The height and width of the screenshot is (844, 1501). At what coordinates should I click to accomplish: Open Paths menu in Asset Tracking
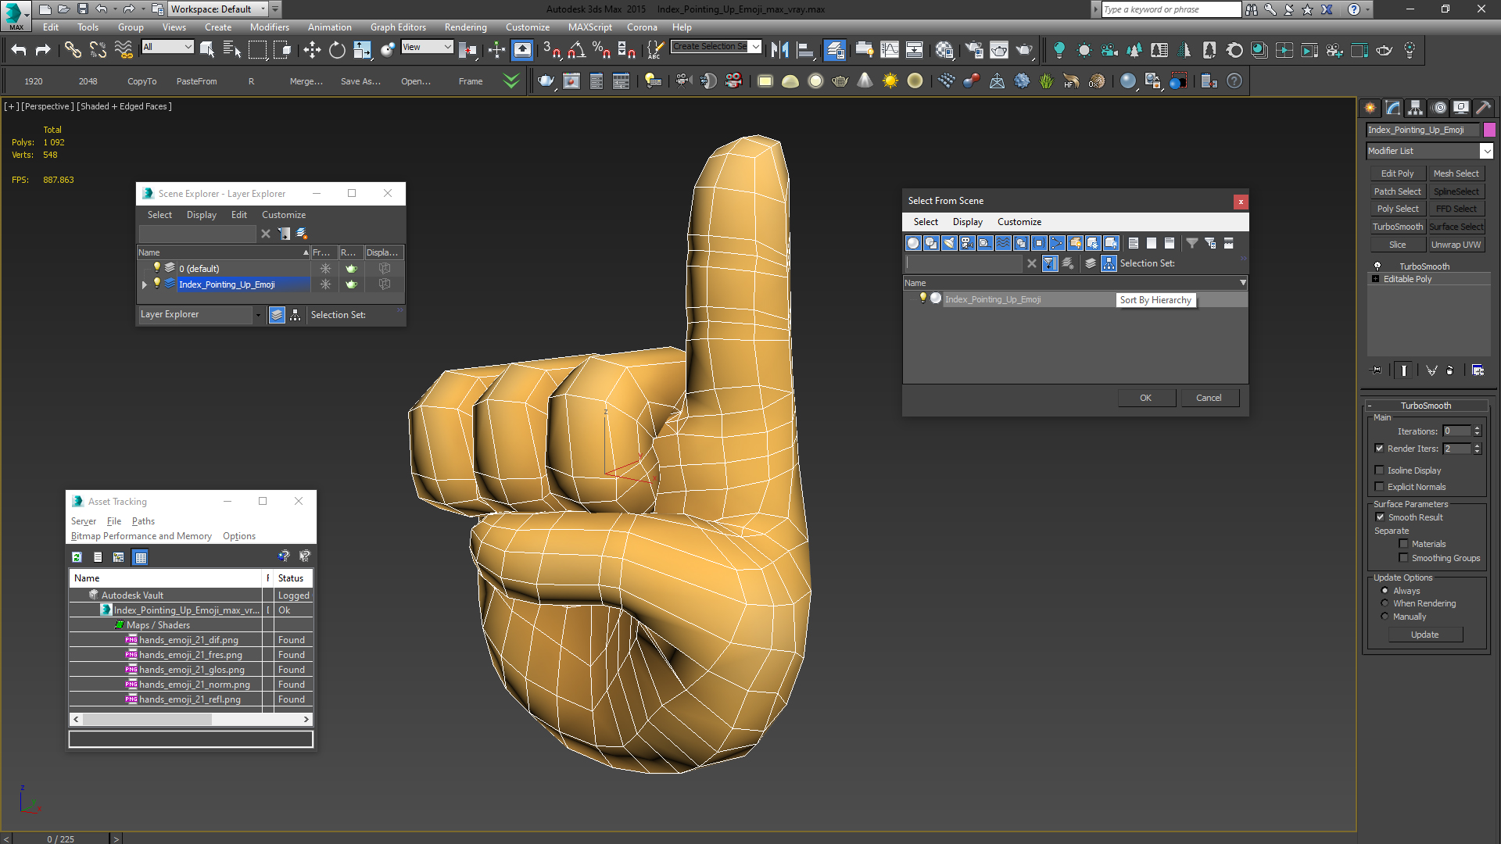click(143, 521)
